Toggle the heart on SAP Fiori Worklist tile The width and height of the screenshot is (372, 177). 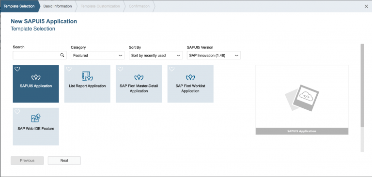tap(172, 69)
